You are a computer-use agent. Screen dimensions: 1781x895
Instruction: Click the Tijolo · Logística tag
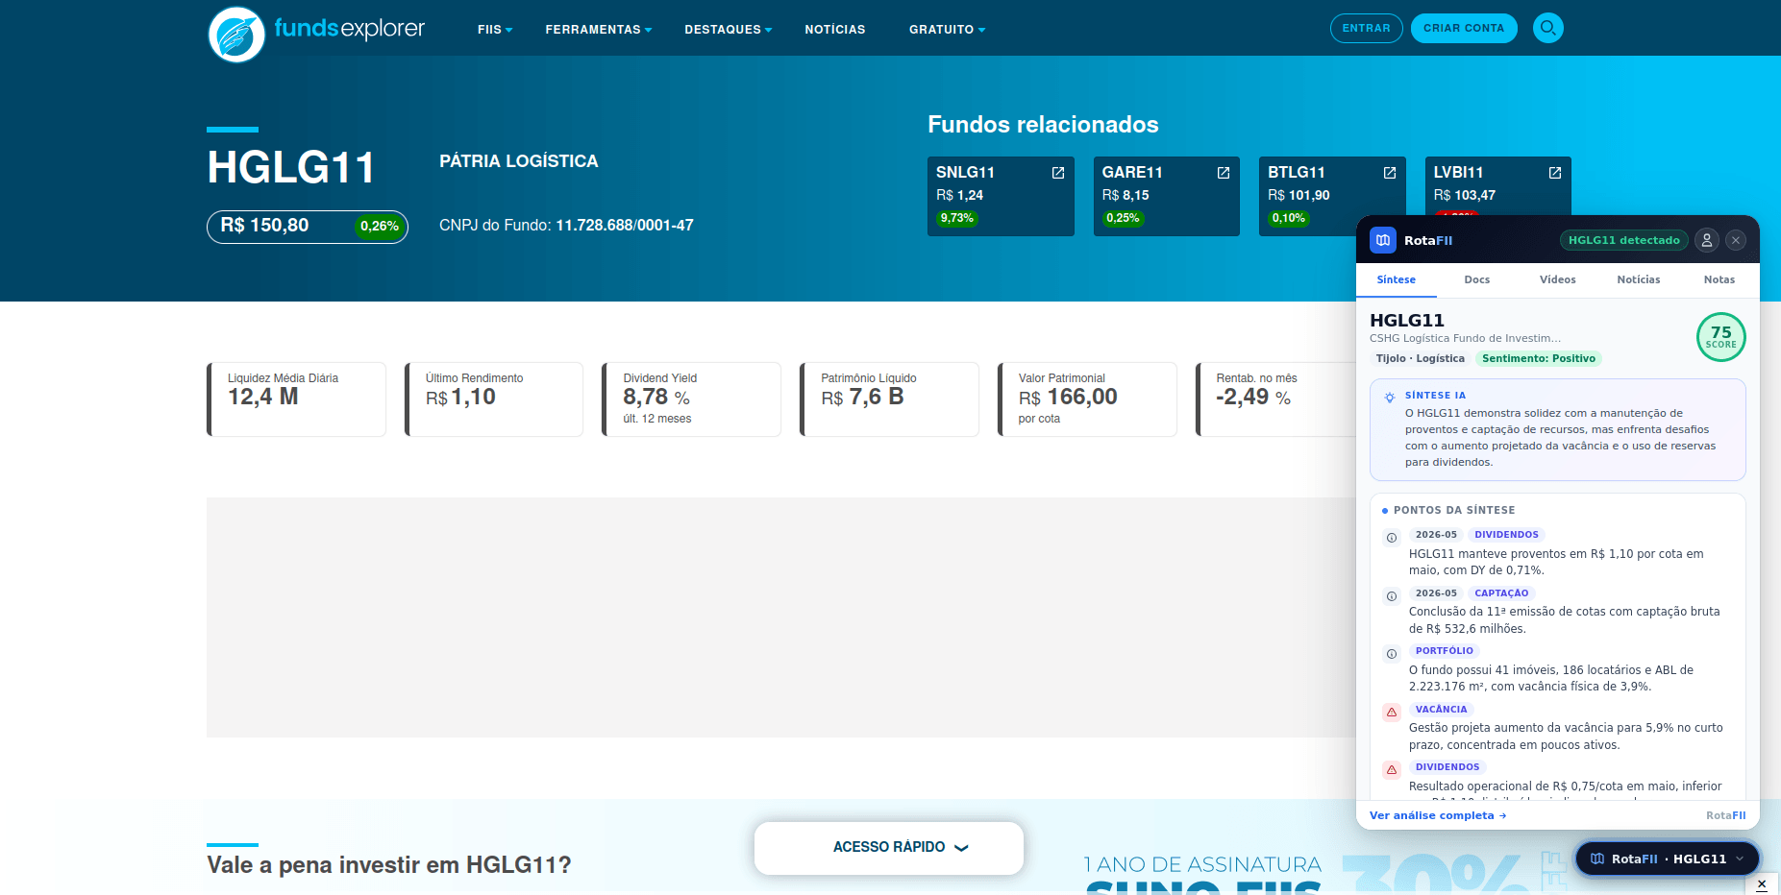point(1420,358)
